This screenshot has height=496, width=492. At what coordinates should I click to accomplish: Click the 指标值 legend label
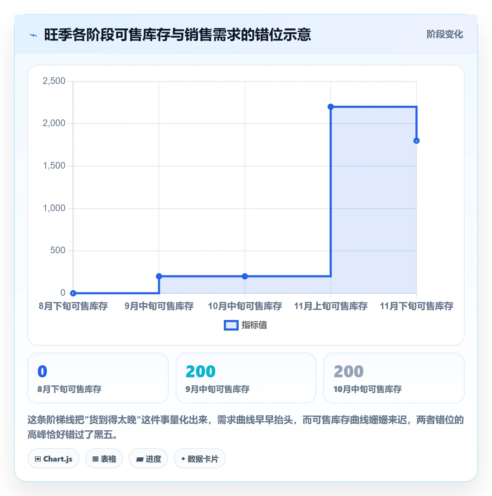click(x=254, y=325)
